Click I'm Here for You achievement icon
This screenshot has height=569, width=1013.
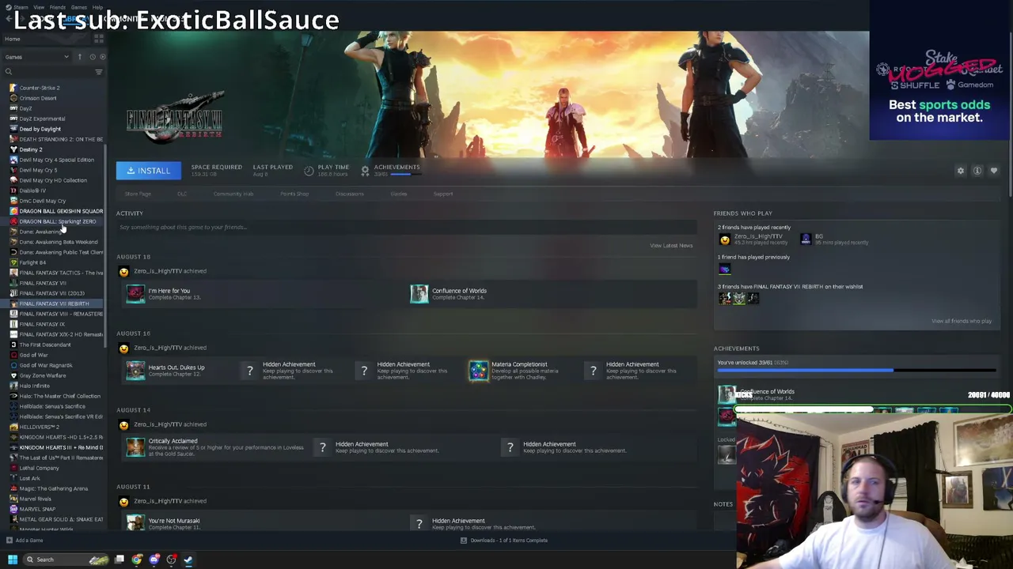pos(135,294)
